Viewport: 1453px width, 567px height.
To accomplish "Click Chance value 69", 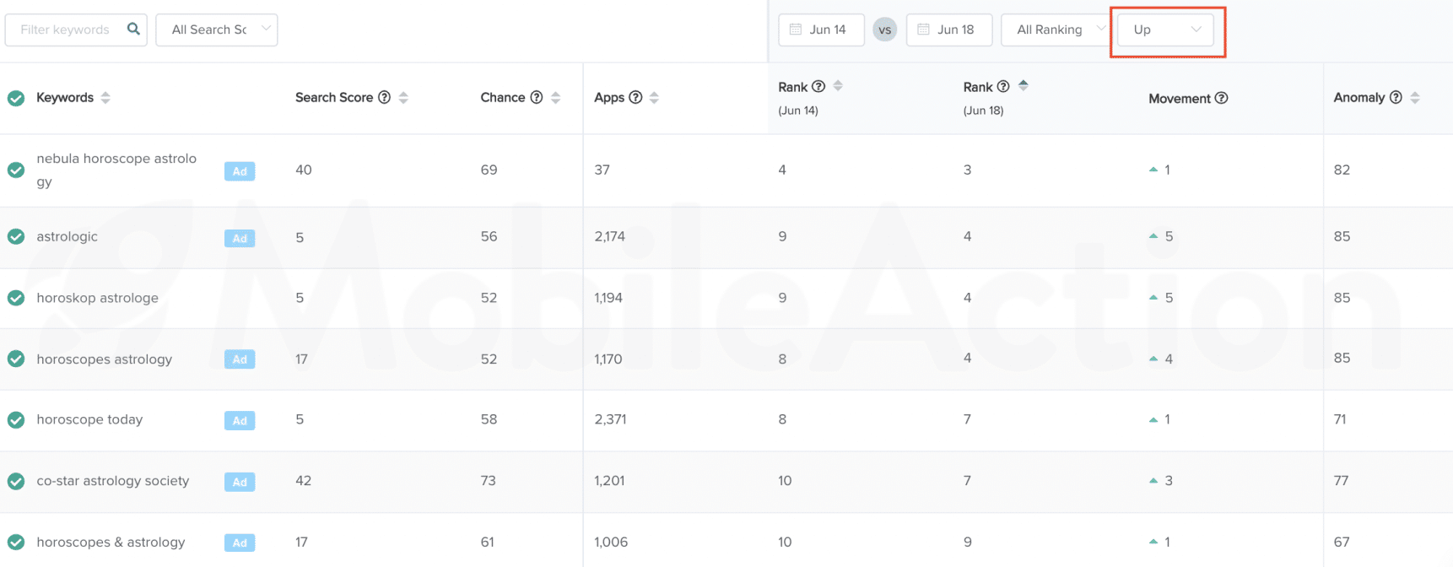I will pos(489,170).
